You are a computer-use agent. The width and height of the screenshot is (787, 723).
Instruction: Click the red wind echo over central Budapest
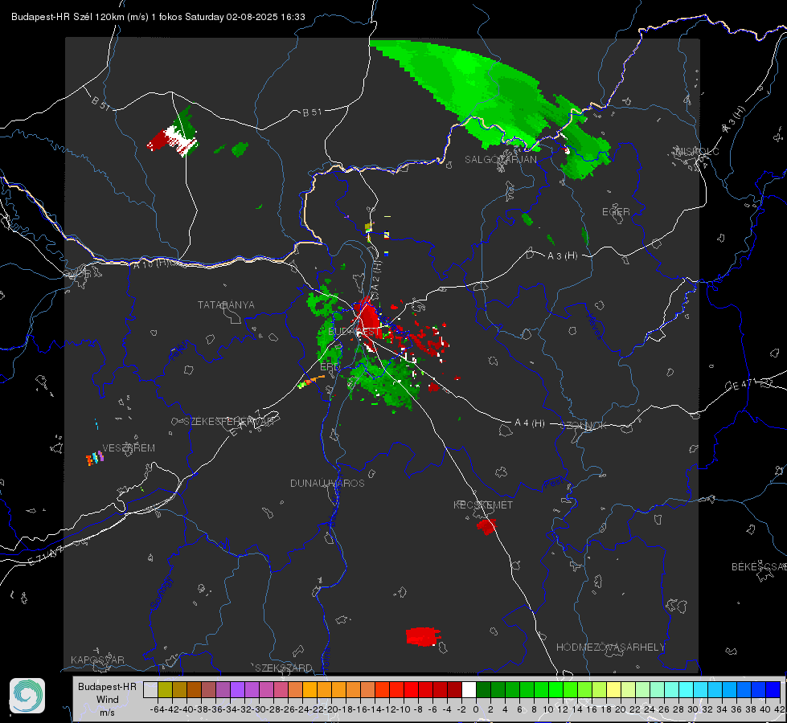[x=367, y=319]
